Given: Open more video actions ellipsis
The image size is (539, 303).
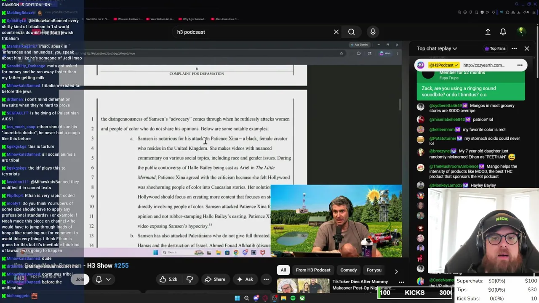Looking at the screenshot, I should tap(266, 279).
